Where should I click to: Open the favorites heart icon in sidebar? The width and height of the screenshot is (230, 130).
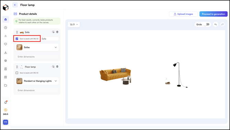coord(5,44)
